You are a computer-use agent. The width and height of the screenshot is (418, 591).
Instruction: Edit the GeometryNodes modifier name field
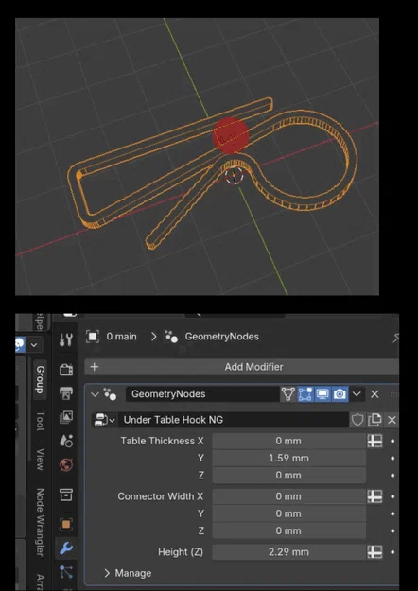coord(202,394)
